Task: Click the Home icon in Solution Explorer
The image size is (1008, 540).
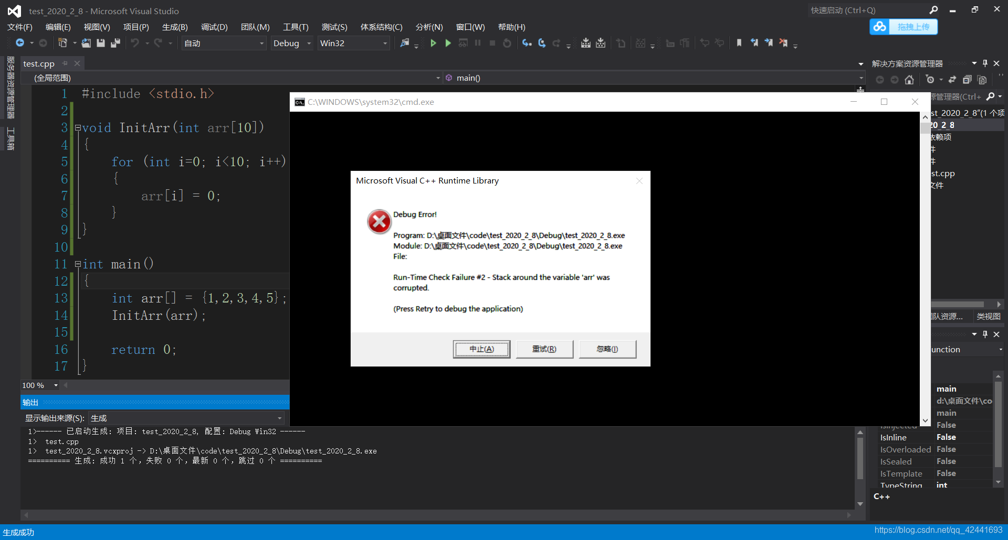Action: tap(909, 80)
